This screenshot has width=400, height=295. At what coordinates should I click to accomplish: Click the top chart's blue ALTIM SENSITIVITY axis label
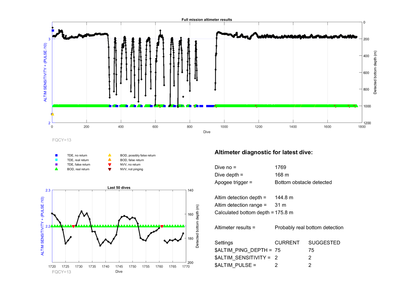pos(45,72)
